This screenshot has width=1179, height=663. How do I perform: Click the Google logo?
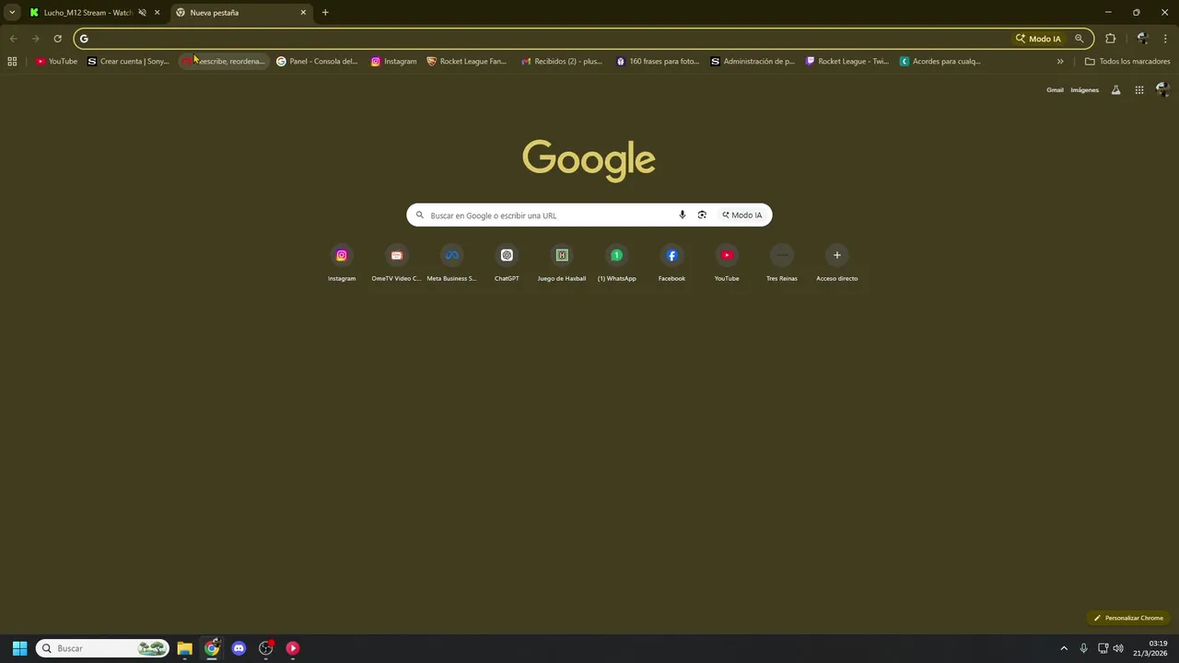[589, 160]
